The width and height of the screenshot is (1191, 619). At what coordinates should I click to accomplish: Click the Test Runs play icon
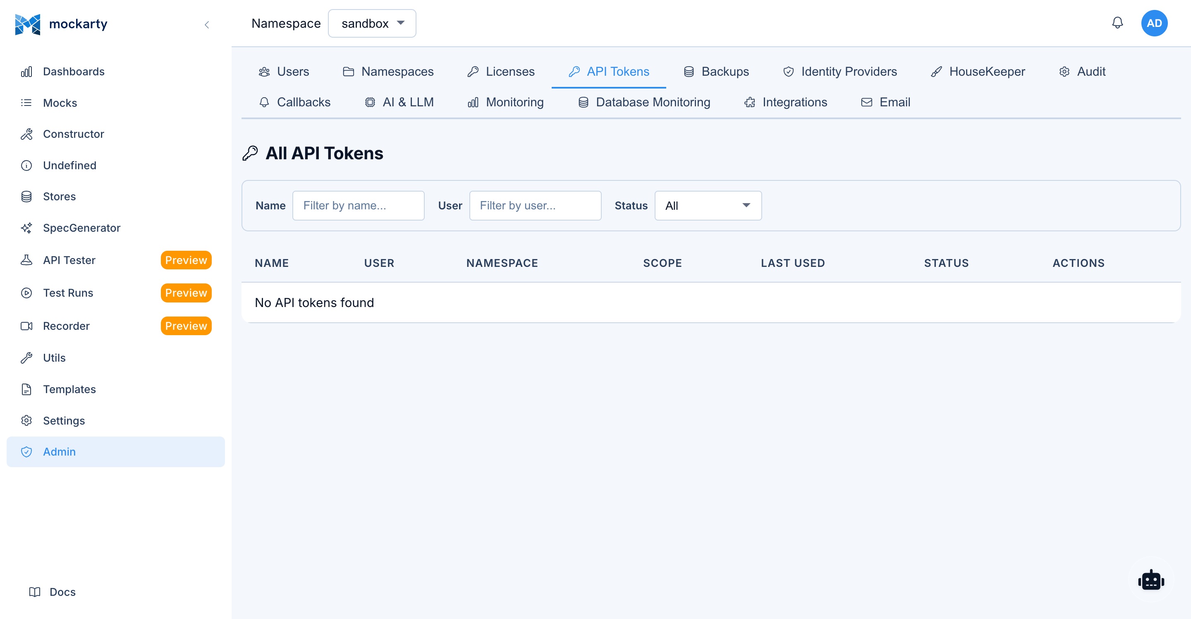point(26,293)
